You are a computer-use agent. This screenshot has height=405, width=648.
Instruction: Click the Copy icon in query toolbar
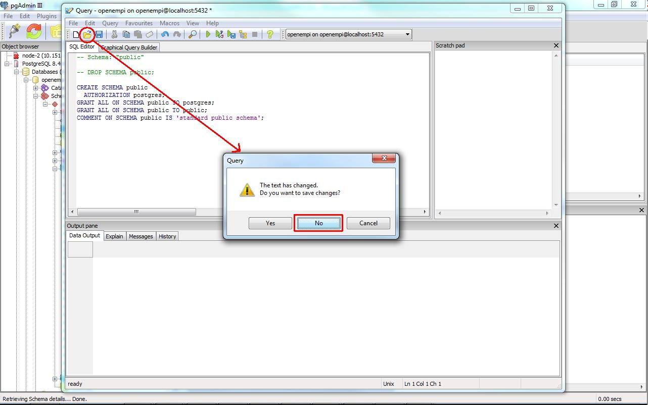[126, 34]
